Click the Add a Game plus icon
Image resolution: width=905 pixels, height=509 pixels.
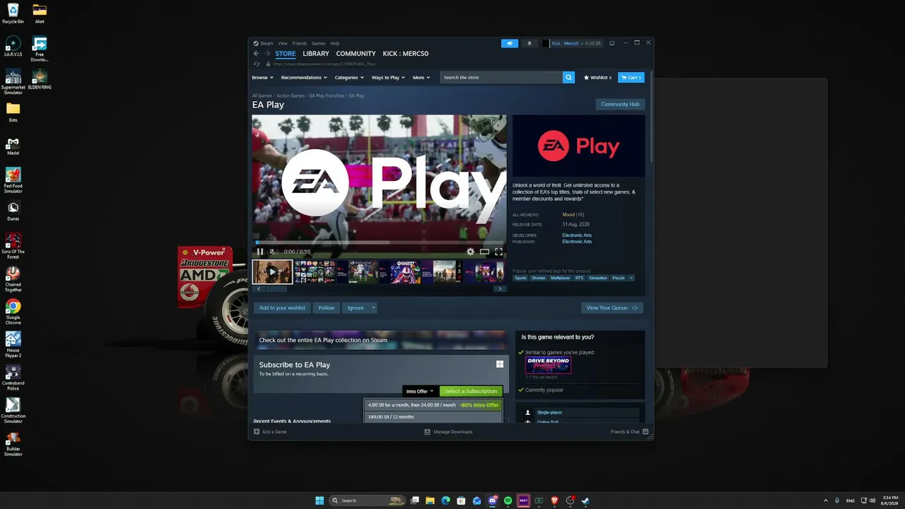[257, 432]
